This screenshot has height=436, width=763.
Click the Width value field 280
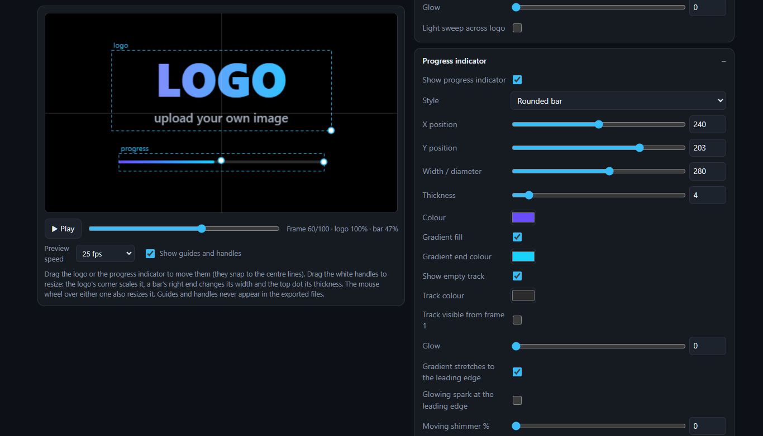(707, 171)
